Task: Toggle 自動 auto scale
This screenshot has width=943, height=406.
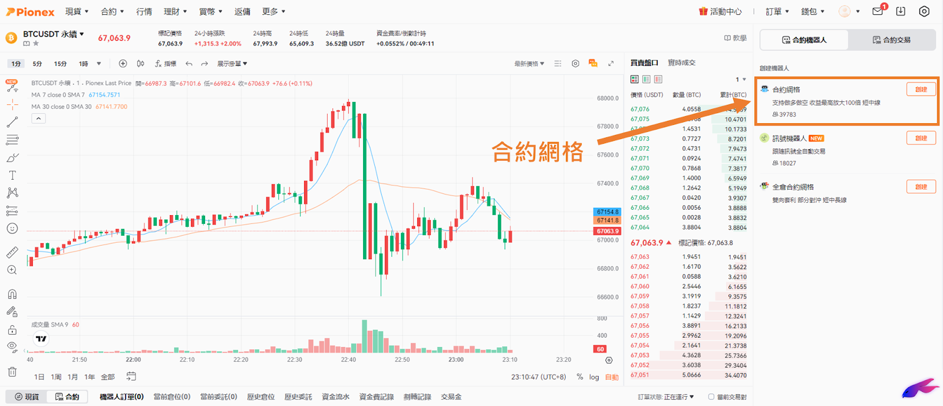Action: [612, 377]
